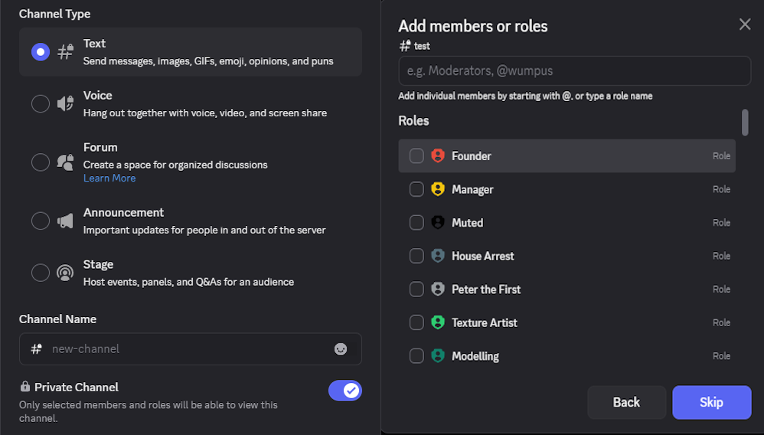
Task: Close the Add members or roles dialog
Action: point(745,25)
